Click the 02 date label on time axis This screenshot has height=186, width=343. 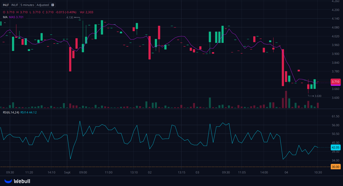point(150,172)
